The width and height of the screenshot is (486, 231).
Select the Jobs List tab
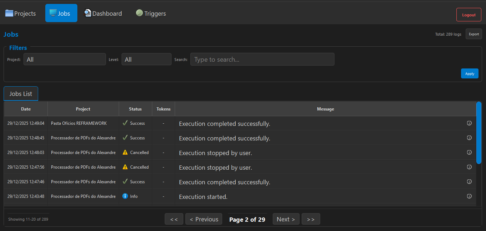coord(21,94)
